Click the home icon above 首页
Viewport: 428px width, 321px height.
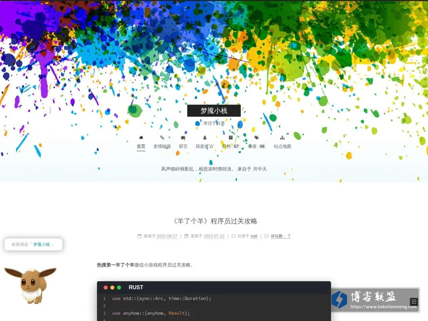[x=141, y=137]
